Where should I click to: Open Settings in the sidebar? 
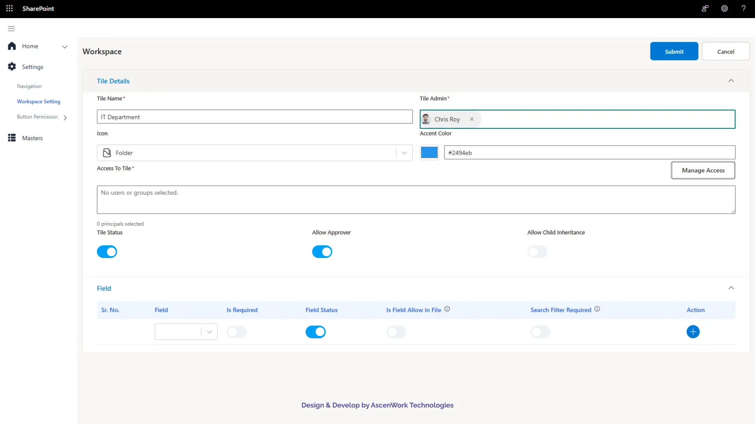33,67
